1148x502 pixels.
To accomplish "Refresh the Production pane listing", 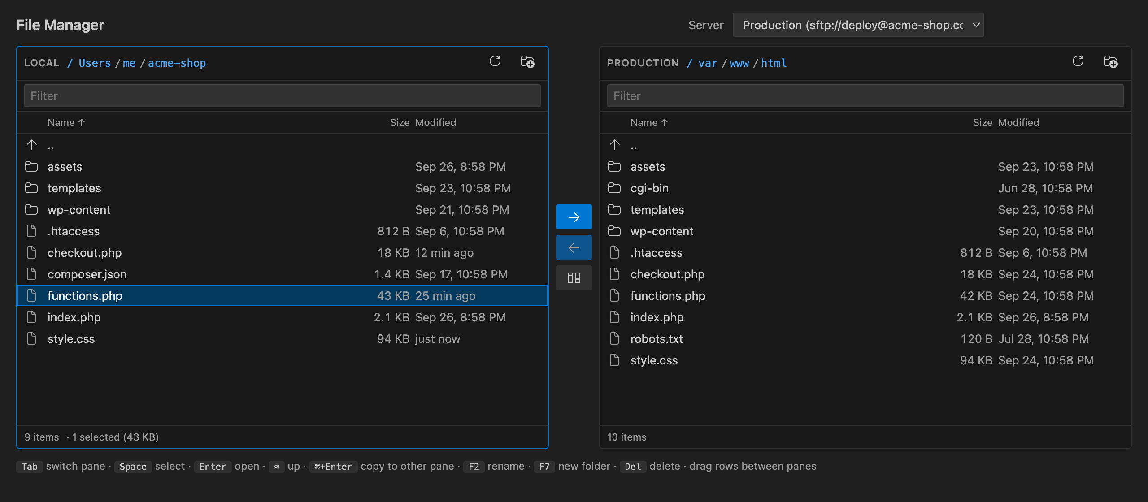I will [1078, 61].
